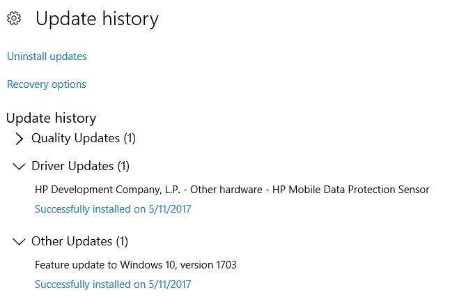Collapse Driver Updates using its chevron
The height and width of the screenshot is (304, 457).
tap(19, 167)
